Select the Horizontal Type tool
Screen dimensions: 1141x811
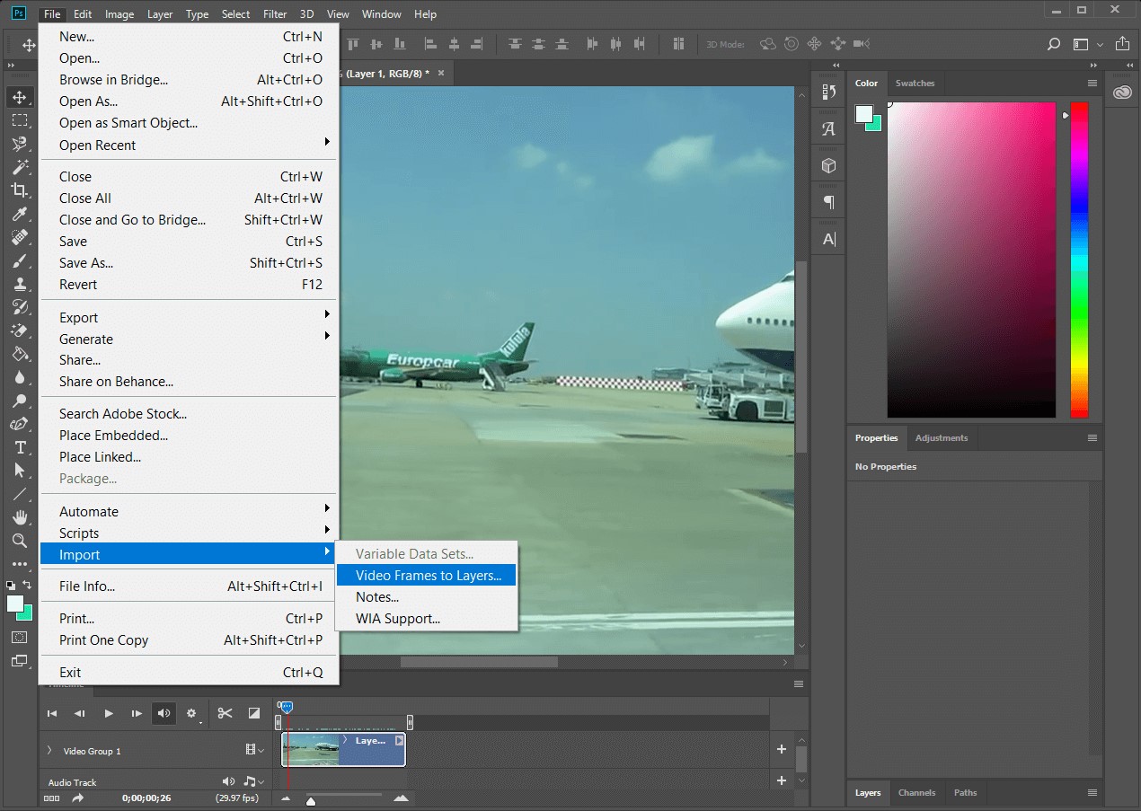(x=19, y=447)
